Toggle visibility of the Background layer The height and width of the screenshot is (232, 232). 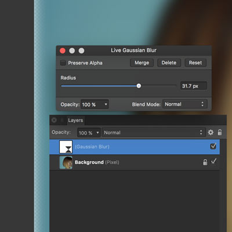coord(213,161)
